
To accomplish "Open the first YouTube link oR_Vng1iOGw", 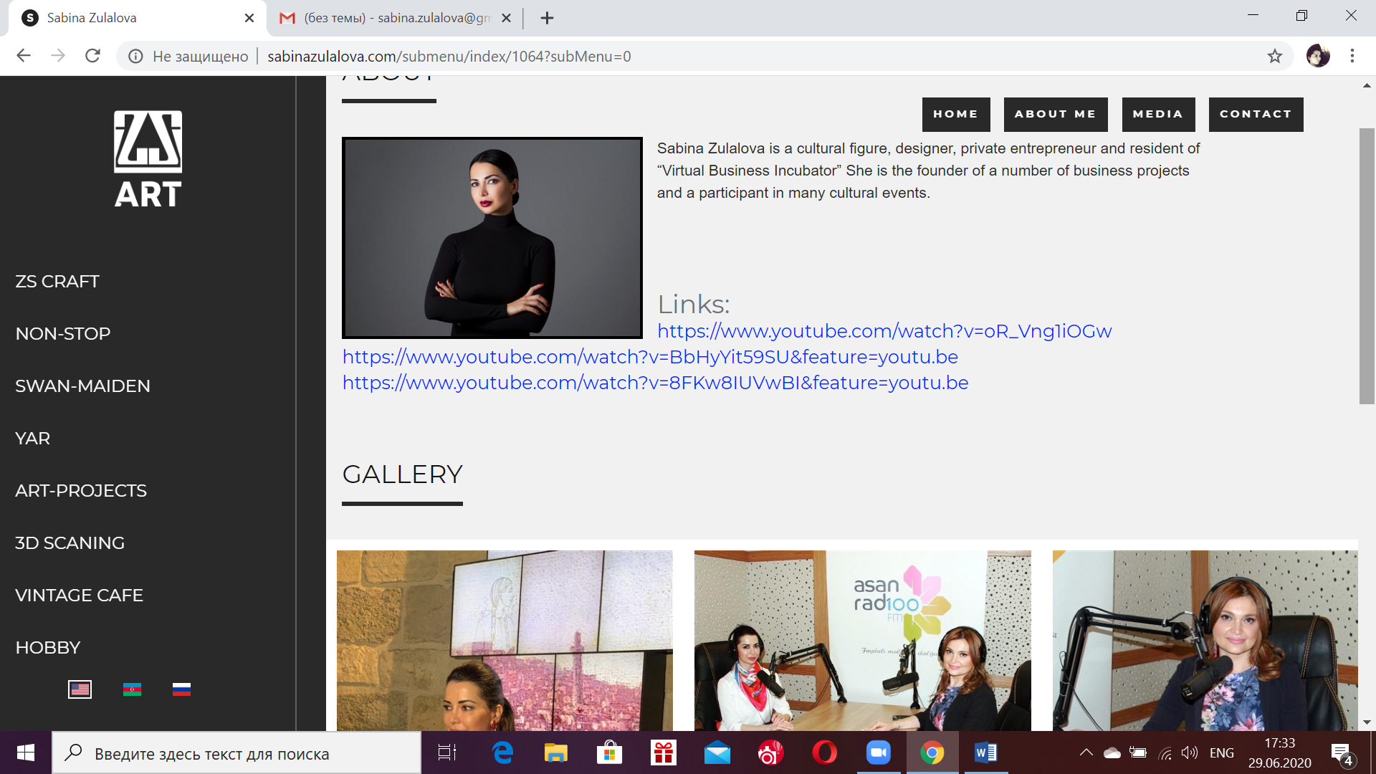I will click(x=884, y=331).
